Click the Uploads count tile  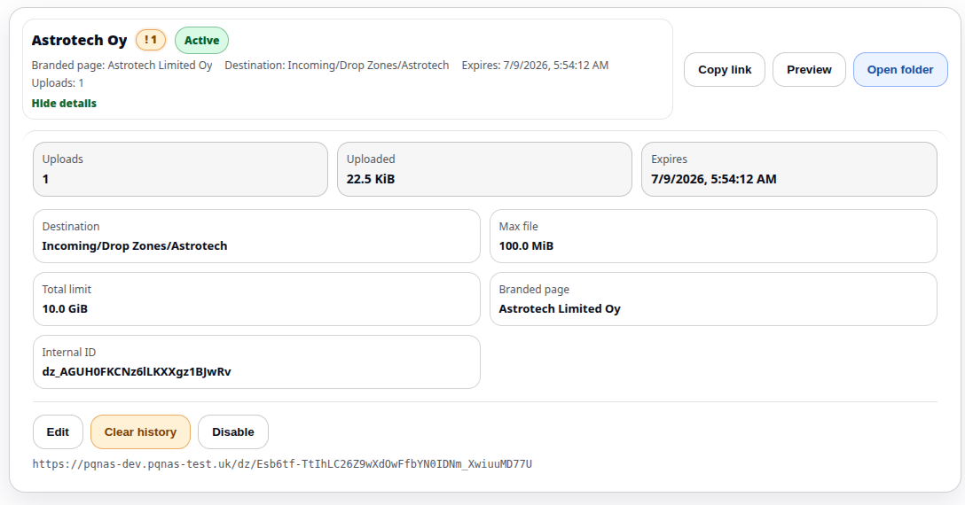[x=180, y=169]
